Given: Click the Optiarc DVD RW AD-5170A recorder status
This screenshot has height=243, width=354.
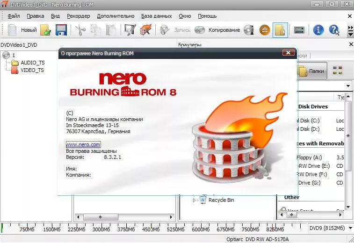Looking at the screenshot, I should tap(257, 239).
